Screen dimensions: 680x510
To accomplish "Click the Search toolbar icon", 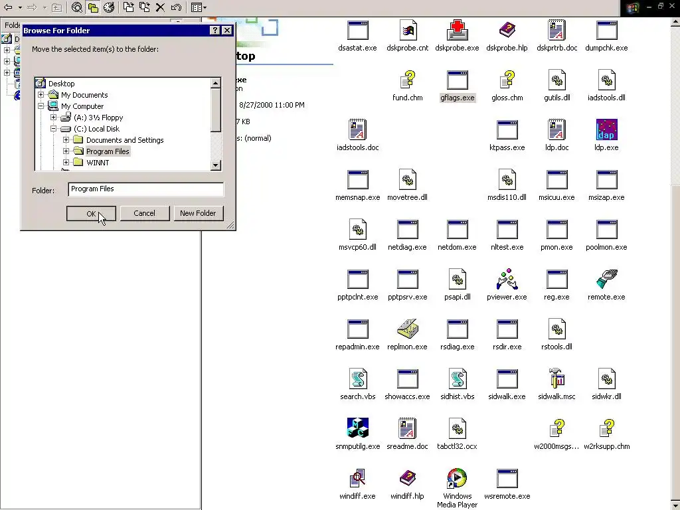I will click(77, 7).
